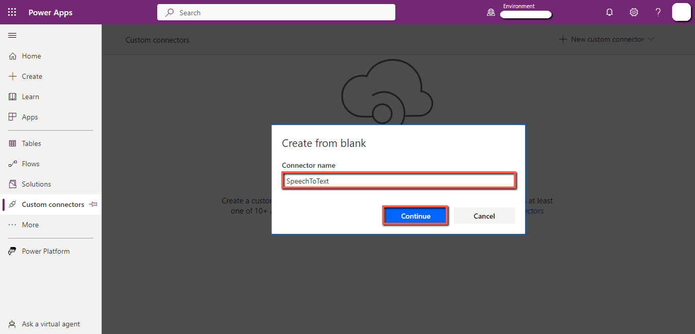Open notifications bell icon
Viewport: 695px width, 334px height.
tap(610, 12)
